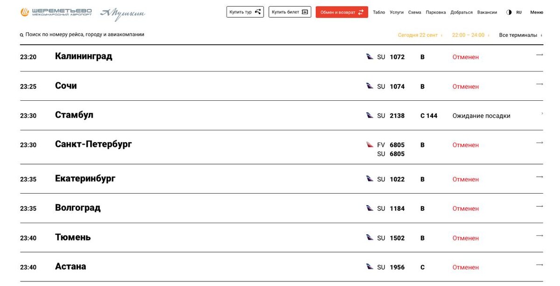This screenshot has width=560, height=286.
Task: Go to the 'Парковка' menu item
Action: [436, 13]
